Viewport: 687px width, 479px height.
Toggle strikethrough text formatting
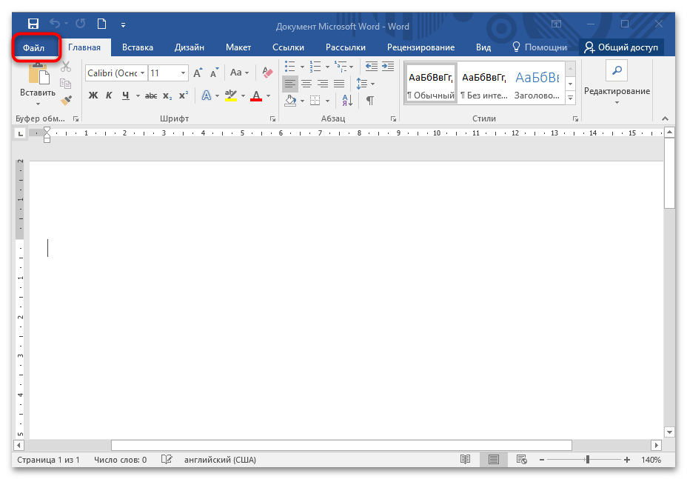[x=151, y=96]
